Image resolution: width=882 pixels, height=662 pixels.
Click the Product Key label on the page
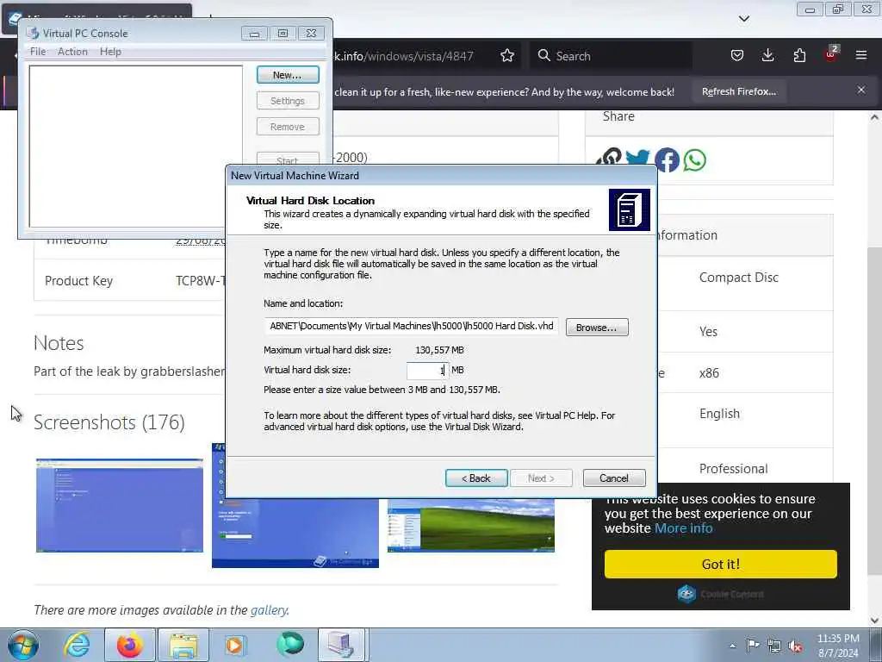click(78, 280)
